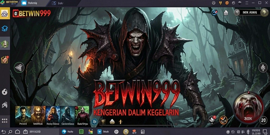Open the MY0050 item in bottom bar
270x135 pixels.
click(32, 132)
